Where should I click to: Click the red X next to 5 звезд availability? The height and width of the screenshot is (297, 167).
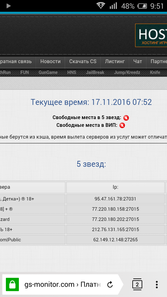coord(126,118)
